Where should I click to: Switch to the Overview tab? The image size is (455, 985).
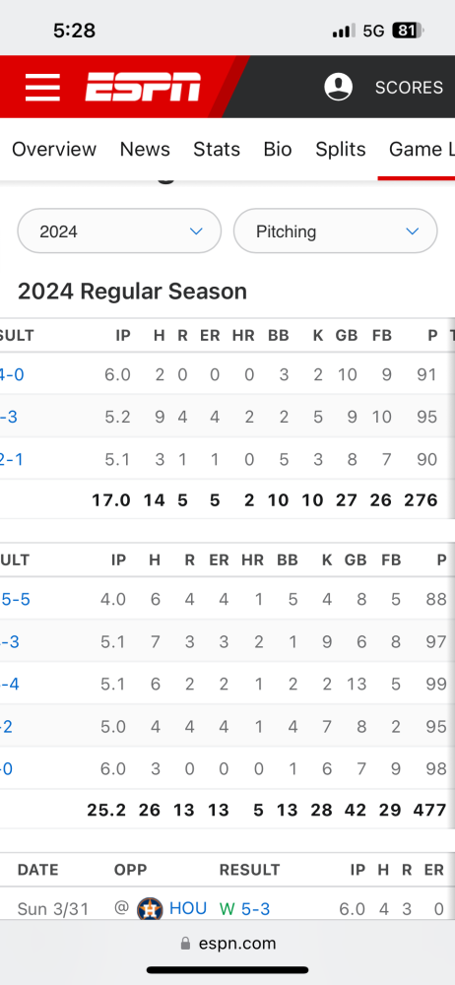coord(54,149)
